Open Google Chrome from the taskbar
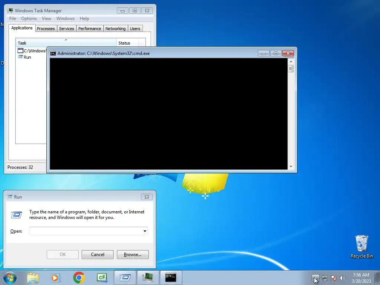 79,278
